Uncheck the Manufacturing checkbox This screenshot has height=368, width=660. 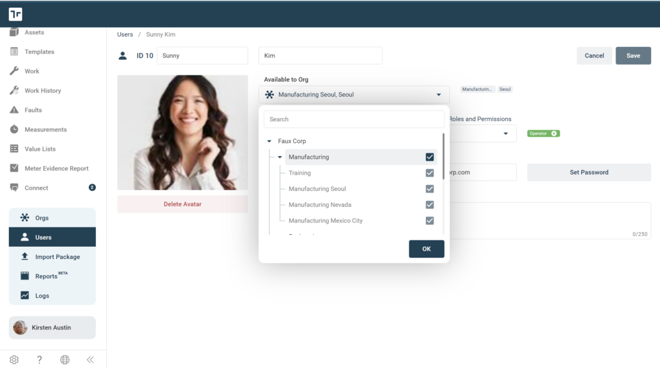coord(430,157)
